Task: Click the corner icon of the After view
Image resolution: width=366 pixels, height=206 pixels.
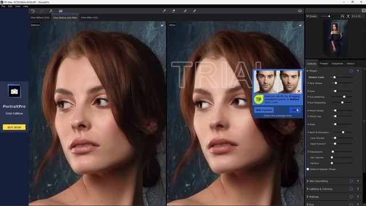Action: point(300,25)
